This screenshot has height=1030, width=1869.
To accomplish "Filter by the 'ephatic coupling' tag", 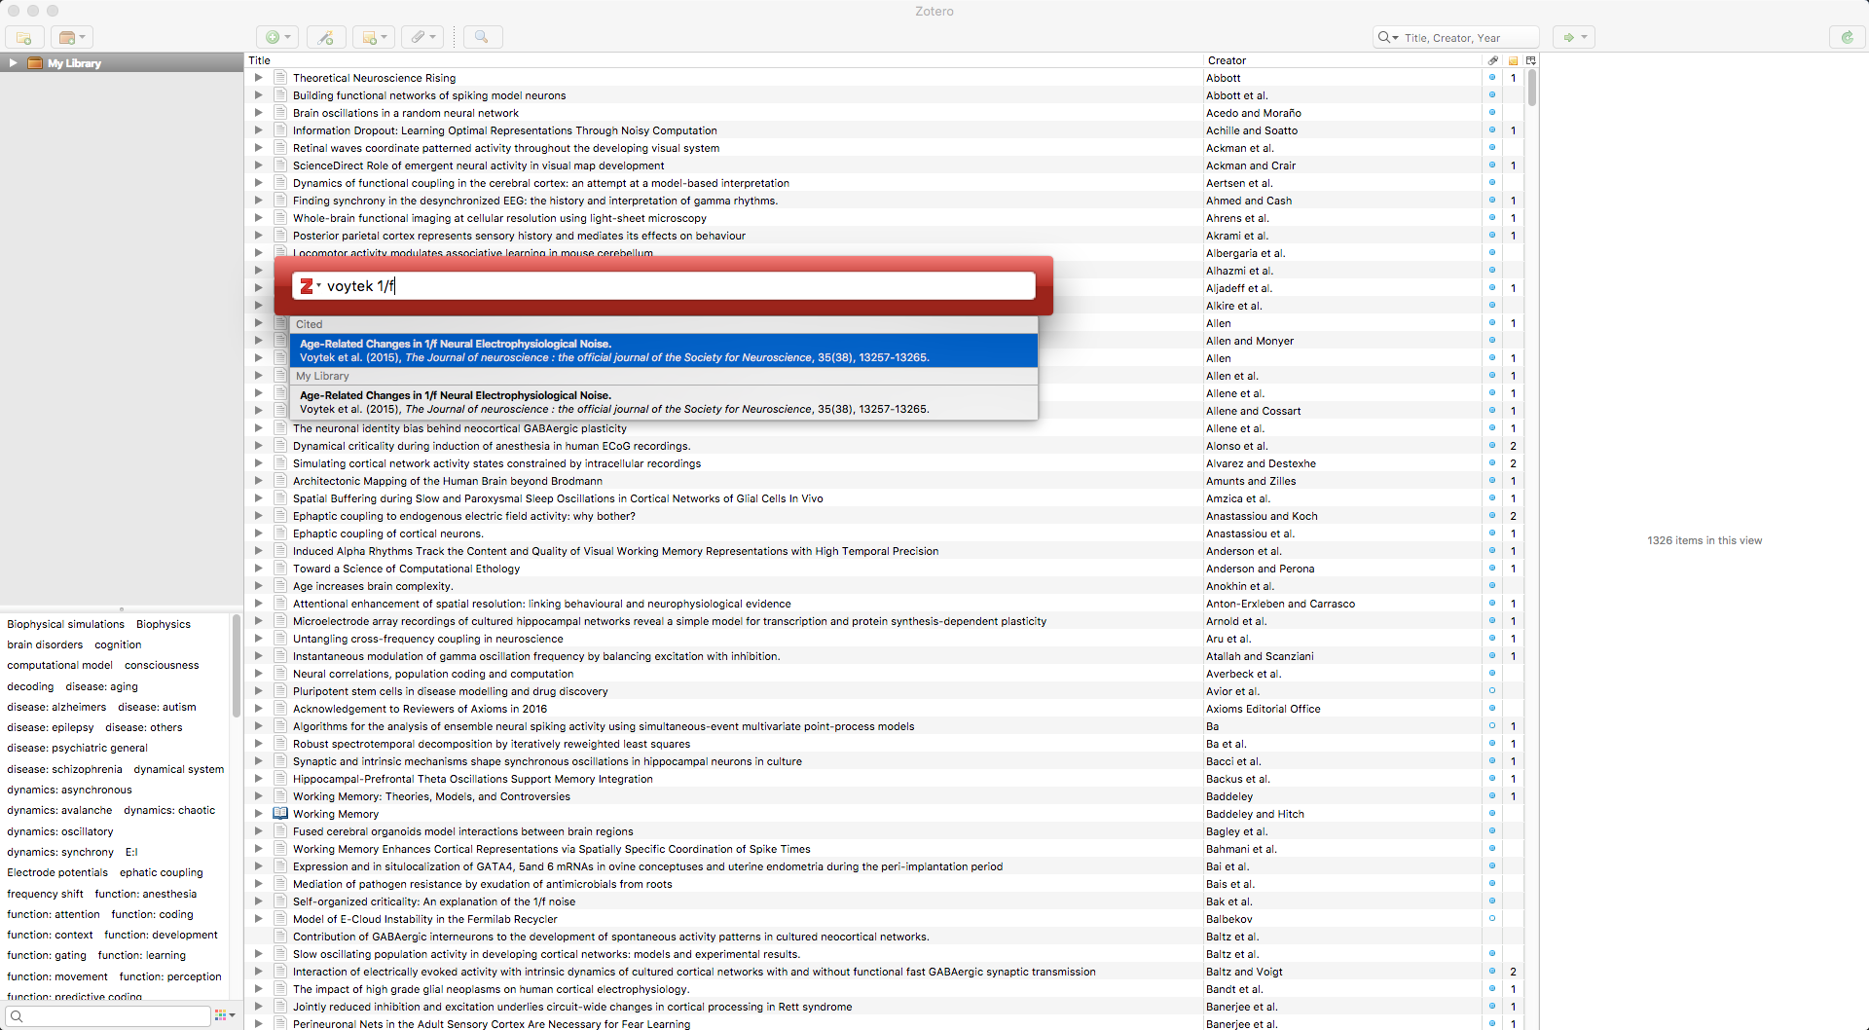I will (162, 872).
